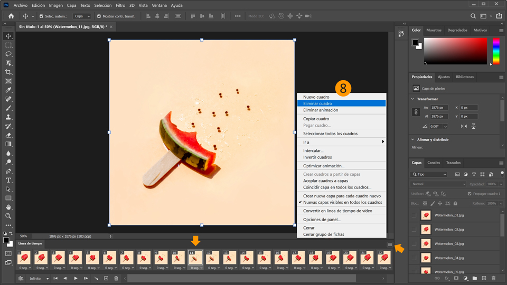Open the Filtro menu
This screenshot has height=285, width=507.
pyautogui.click(x=120, y=5)
